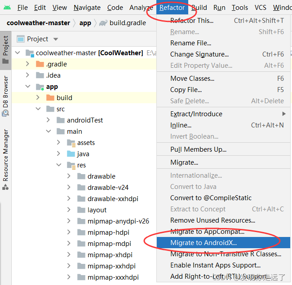Open the VCS menu
Image resolution: width=292 pixels, height=285 pixels.
click(x=261, y=8)
